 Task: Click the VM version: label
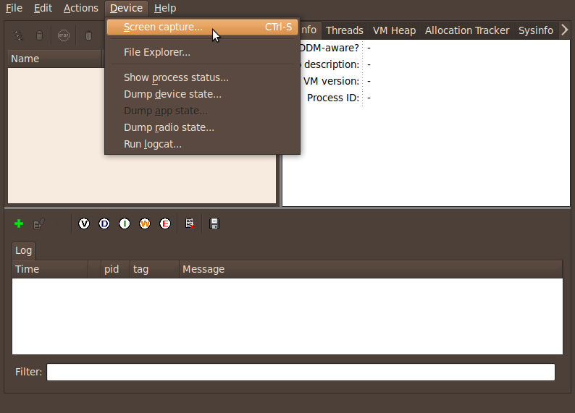coord(331,81)
